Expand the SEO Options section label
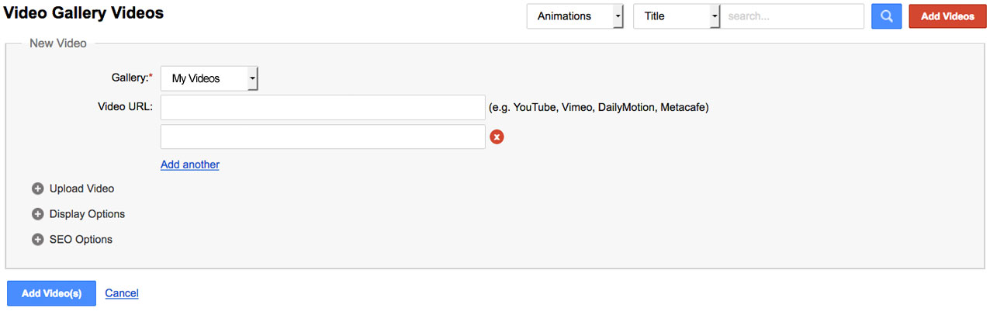990x315 pixels. pyautogui.click(x=81, y=240)
